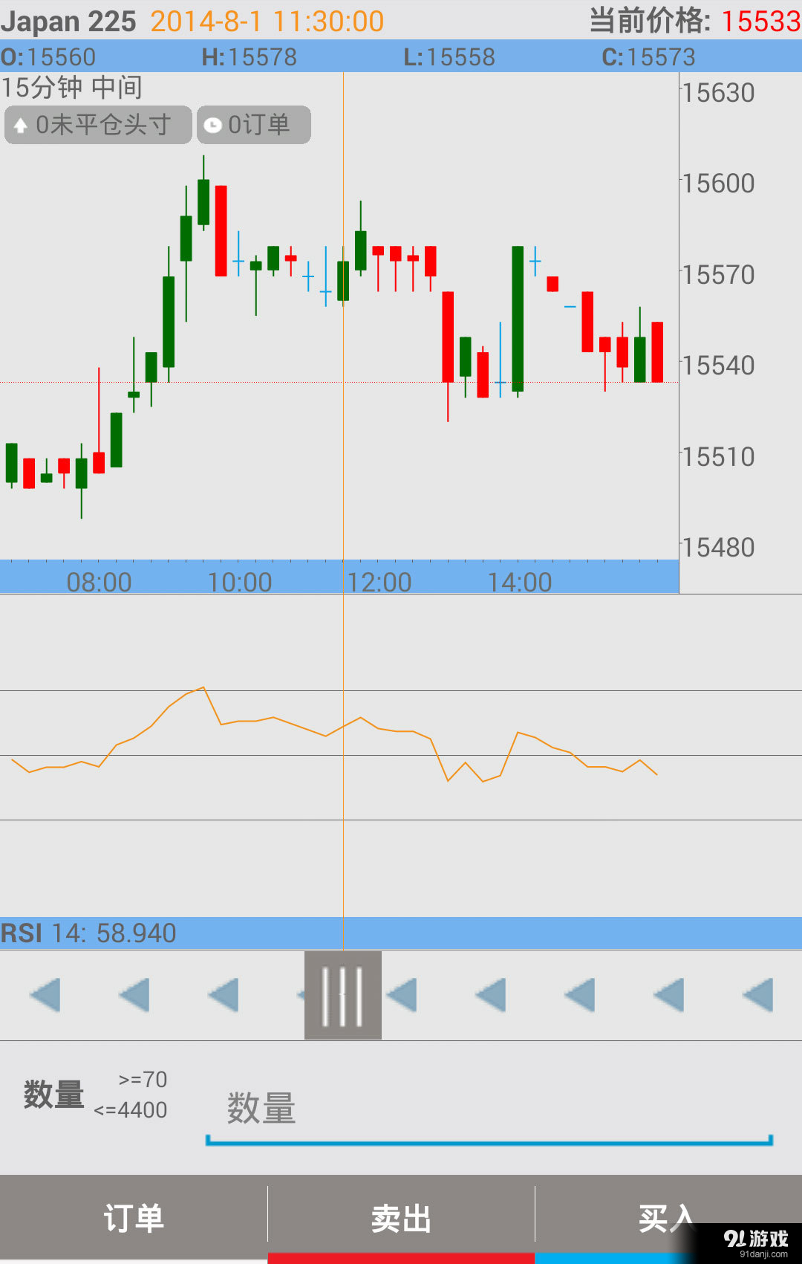This screenshot has height=1264, width=802.
Task: Tap the 15510 price axis label
Action: point(718,457)
